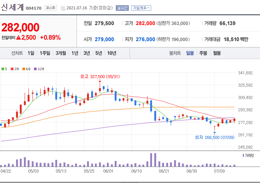Screen dimensions: 260x183
Task: Click the purple 거래량 volume legend
Action: (248, 155)
